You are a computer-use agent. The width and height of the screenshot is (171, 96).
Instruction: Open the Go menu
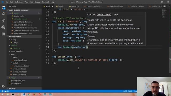tap(32, 2)
